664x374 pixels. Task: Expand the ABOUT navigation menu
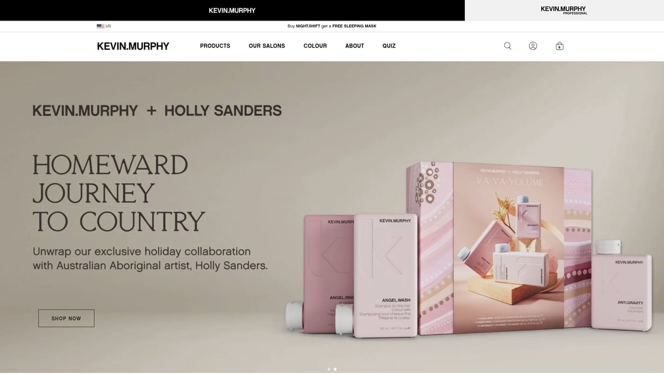(355, 46)
